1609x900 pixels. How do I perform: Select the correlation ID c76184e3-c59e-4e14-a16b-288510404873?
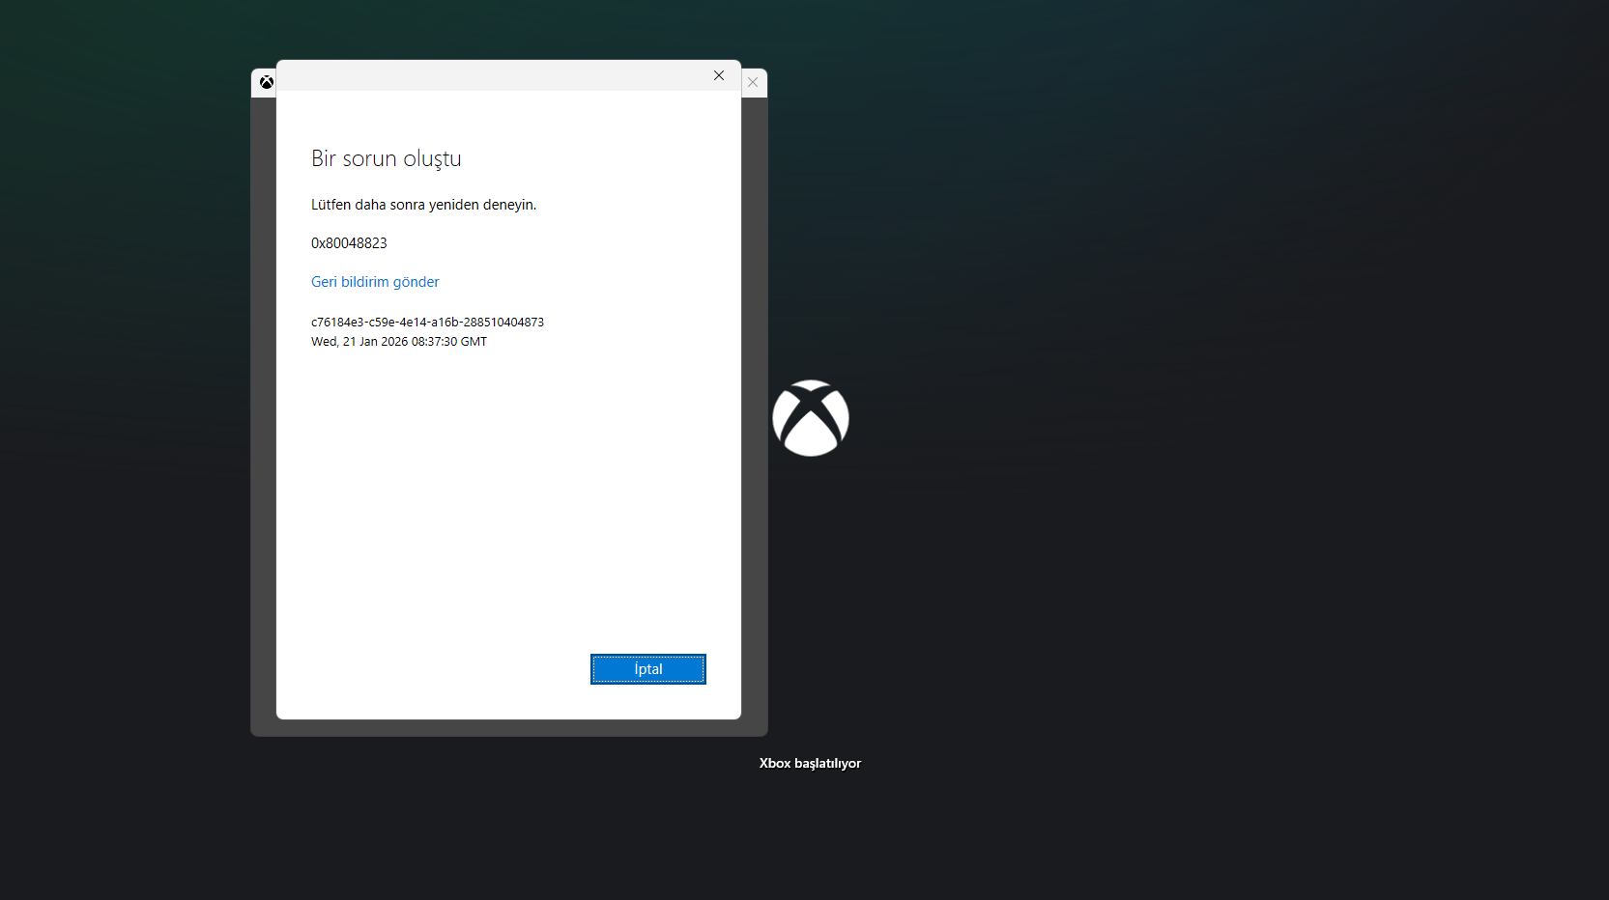(x=427, y=323)
